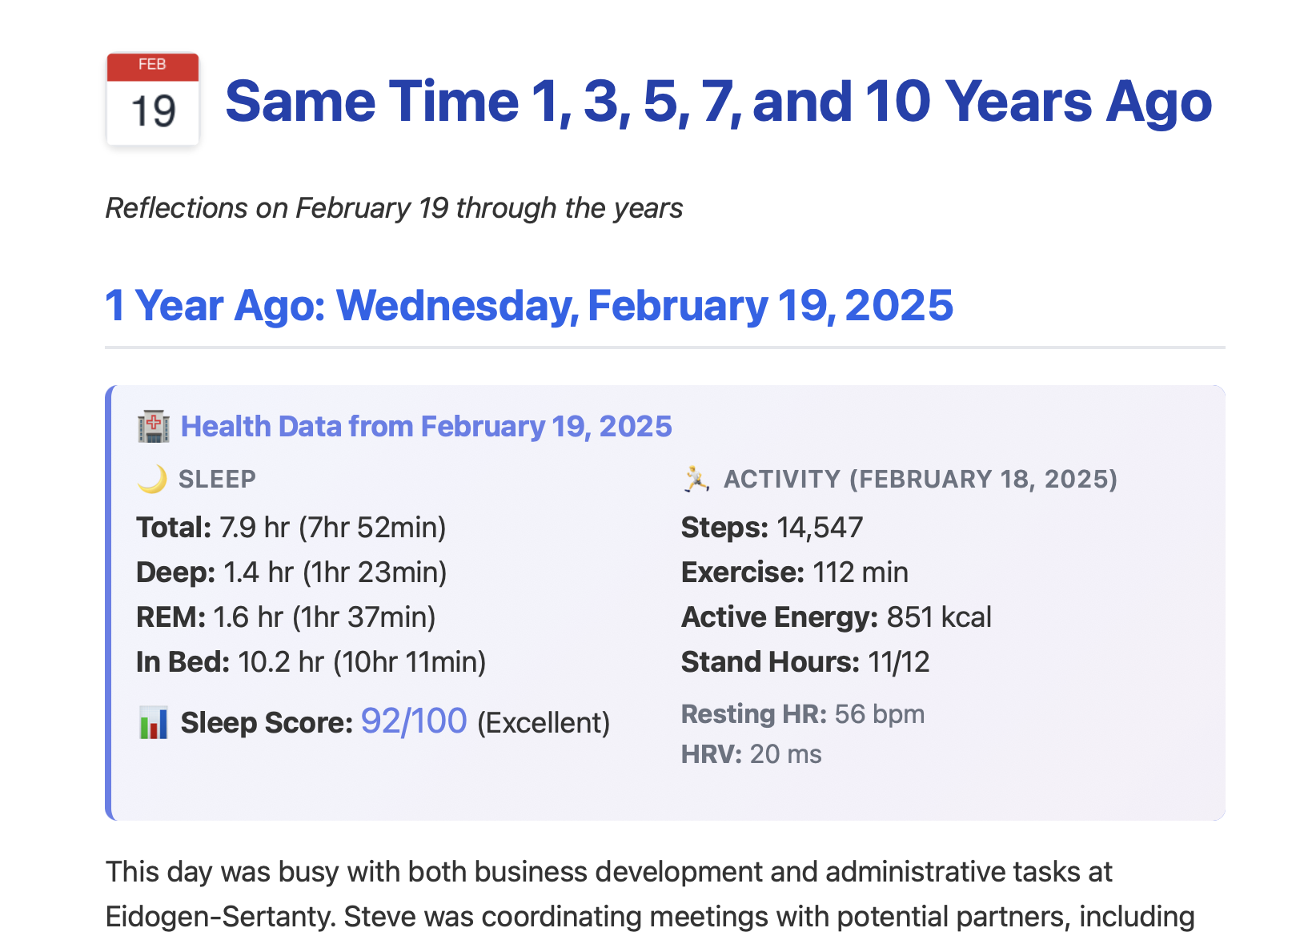Click the February 19 calendar icon
1308x948 pixels.
click(152, 99)
